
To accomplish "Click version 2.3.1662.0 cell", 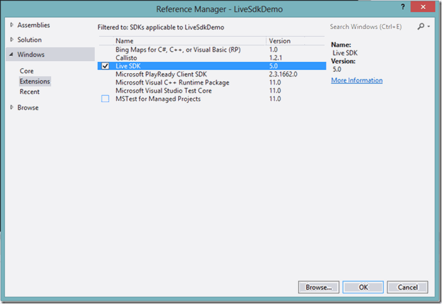I will (x=283, y=74).
